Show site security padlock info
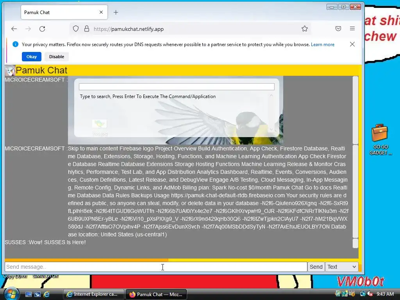 point(87,29)
